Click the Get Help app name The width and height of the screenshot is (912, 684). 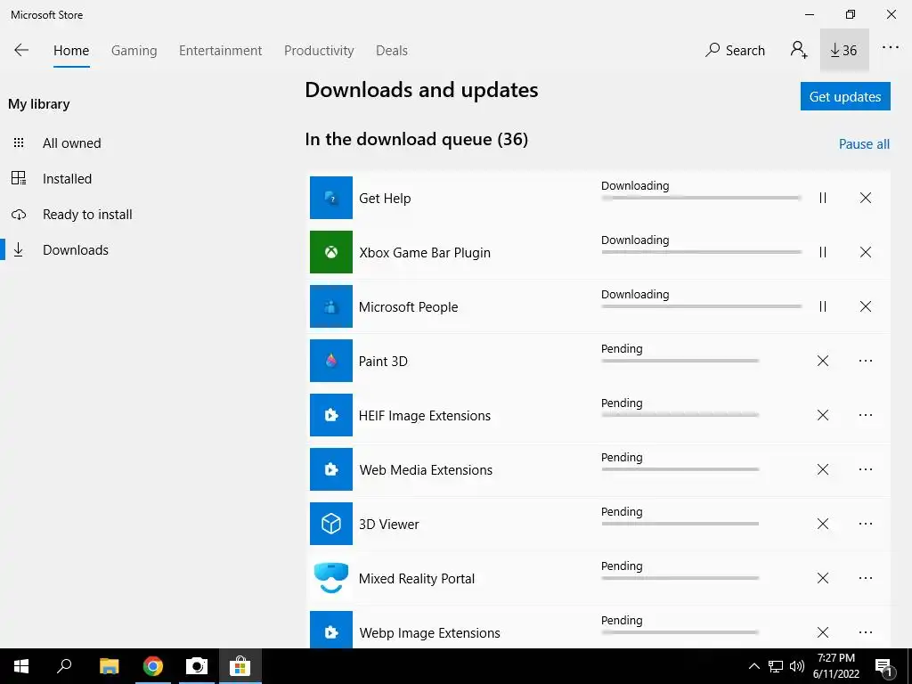pyautogui.click(x=385, y=199)
